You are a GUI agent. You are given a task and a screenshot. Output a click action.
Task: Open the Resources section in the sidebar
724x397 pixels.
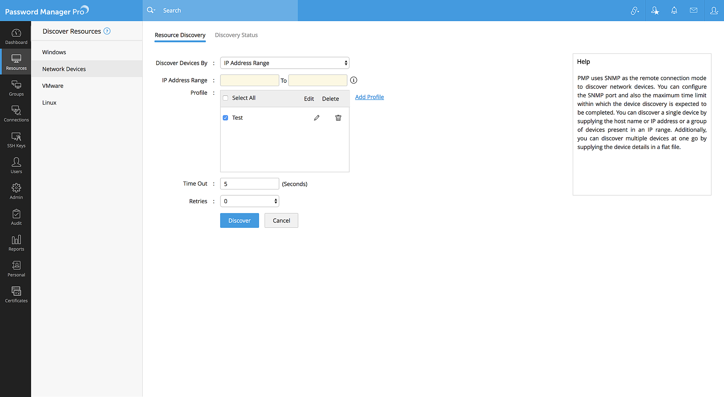(x=16, y=61)
